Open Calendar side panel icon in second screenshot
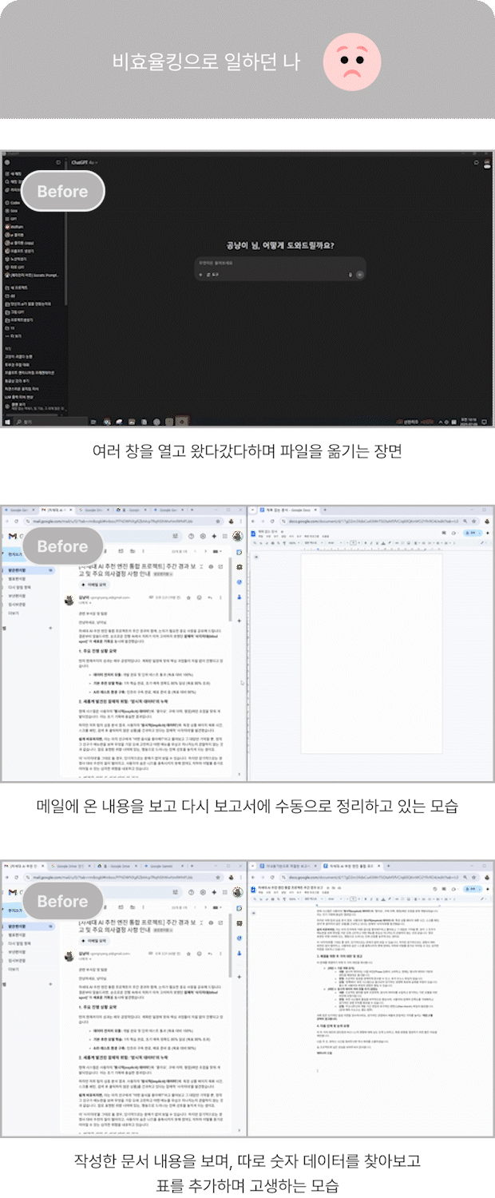This screenshot has height=1198, width=495. [239, 553]
